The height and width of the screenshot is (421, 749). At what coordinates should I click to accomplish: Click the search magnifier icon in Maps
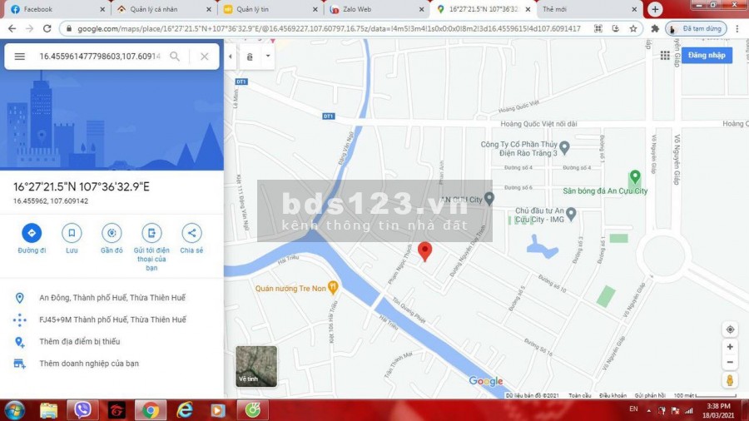pos(175,57)
